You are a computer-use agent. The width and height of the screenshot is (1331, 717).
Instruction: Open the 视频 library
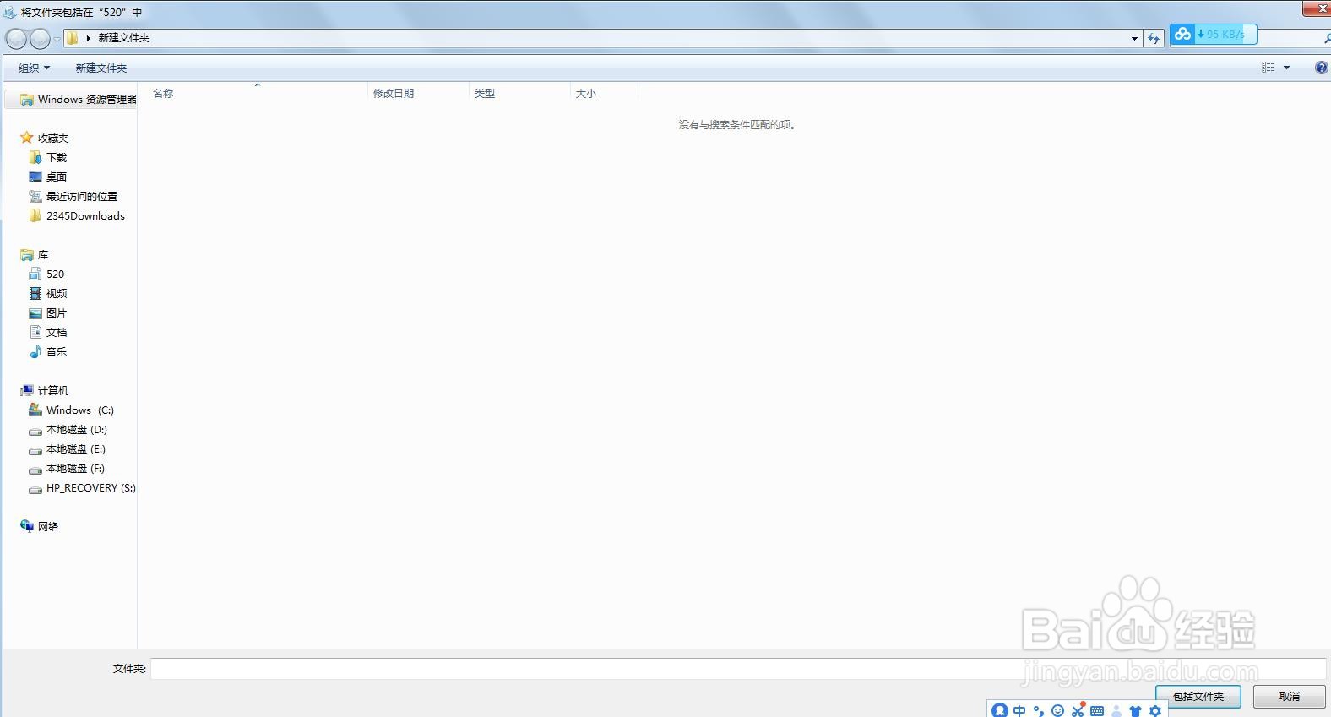coord(57,293)
